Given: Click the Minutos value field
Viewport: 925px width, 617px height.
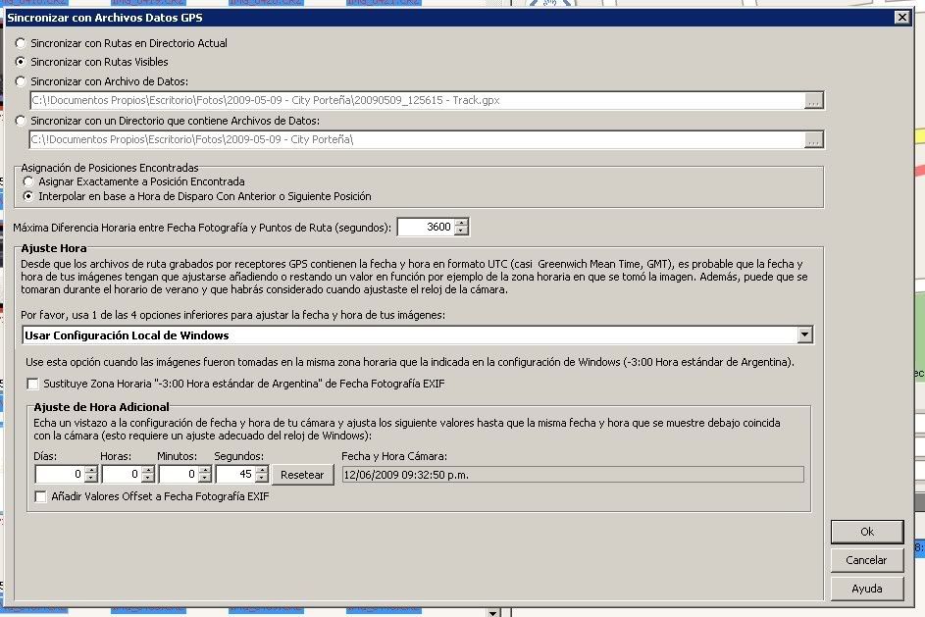Looking at the screenshot, I should coord(179,474).
